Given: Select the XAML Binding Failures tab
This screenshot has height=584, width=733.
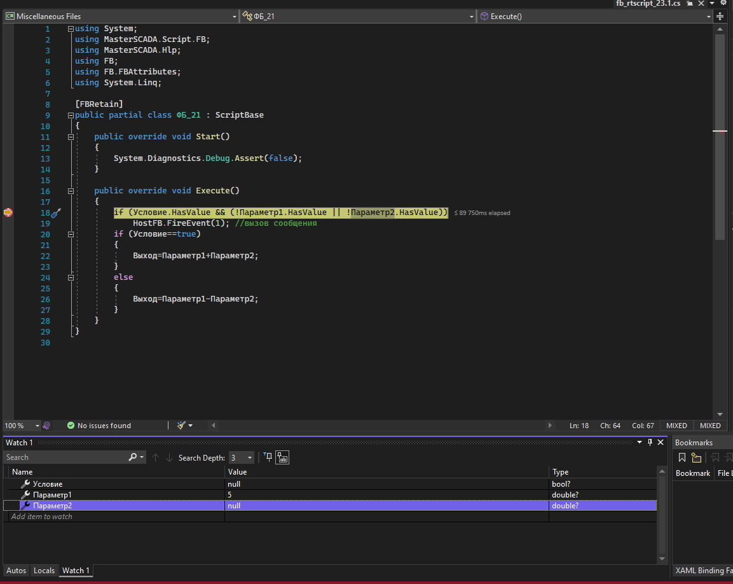Looking at the screenshot, I should pyautogui.click(x=704, y=571).
